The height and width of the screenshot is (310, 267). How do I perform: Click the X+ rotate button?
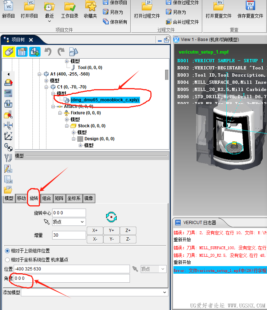click(x=95, y=231)
